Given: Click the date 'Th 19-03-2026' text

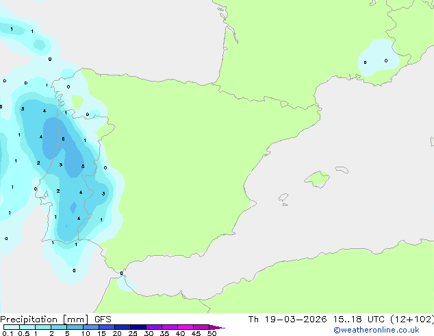Looking at the screenshot, I should tap(288, 320).
